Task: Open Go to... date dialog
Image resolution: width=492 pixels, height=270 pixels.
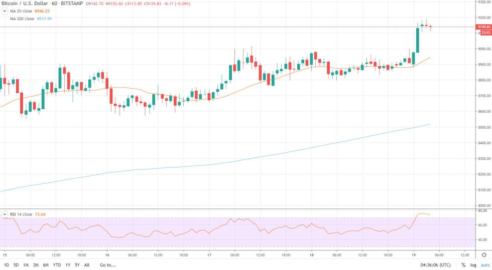Action: click(107, 264)
